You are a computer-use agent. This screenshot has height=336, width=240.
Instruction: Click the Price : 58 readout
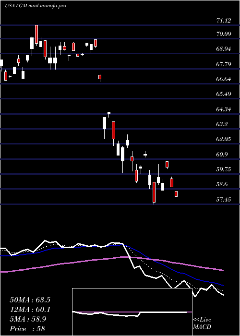point(27,328)
